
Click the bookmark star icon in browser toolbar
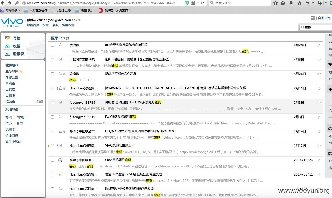(x=276, y=3)
